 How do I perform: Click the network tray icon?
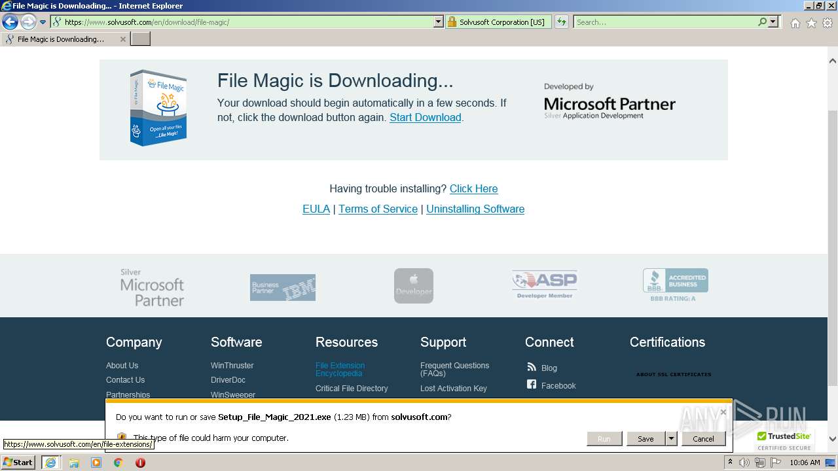pyautogui.click(x=760, y=462)
